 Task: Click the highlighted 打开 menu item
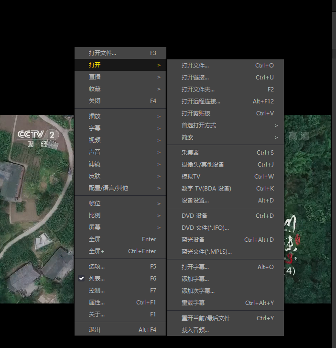(120, 65)
